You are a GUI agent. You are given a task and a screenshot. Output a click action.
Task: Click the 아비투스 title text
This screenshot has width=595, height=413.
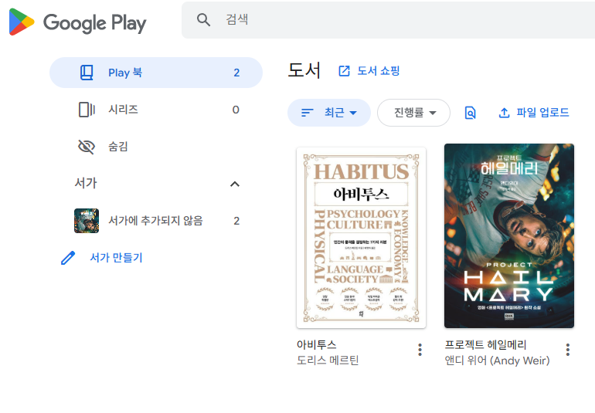317,344
